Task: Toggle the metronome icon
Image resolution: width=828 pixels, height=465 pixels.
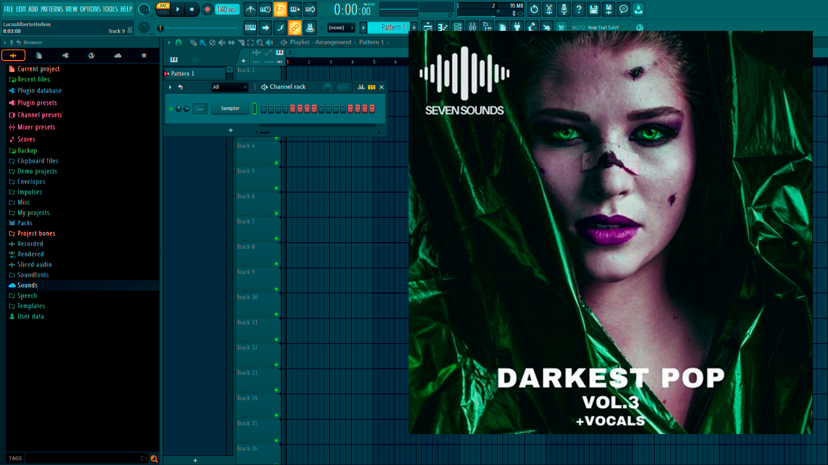Action: click(250, 9)
